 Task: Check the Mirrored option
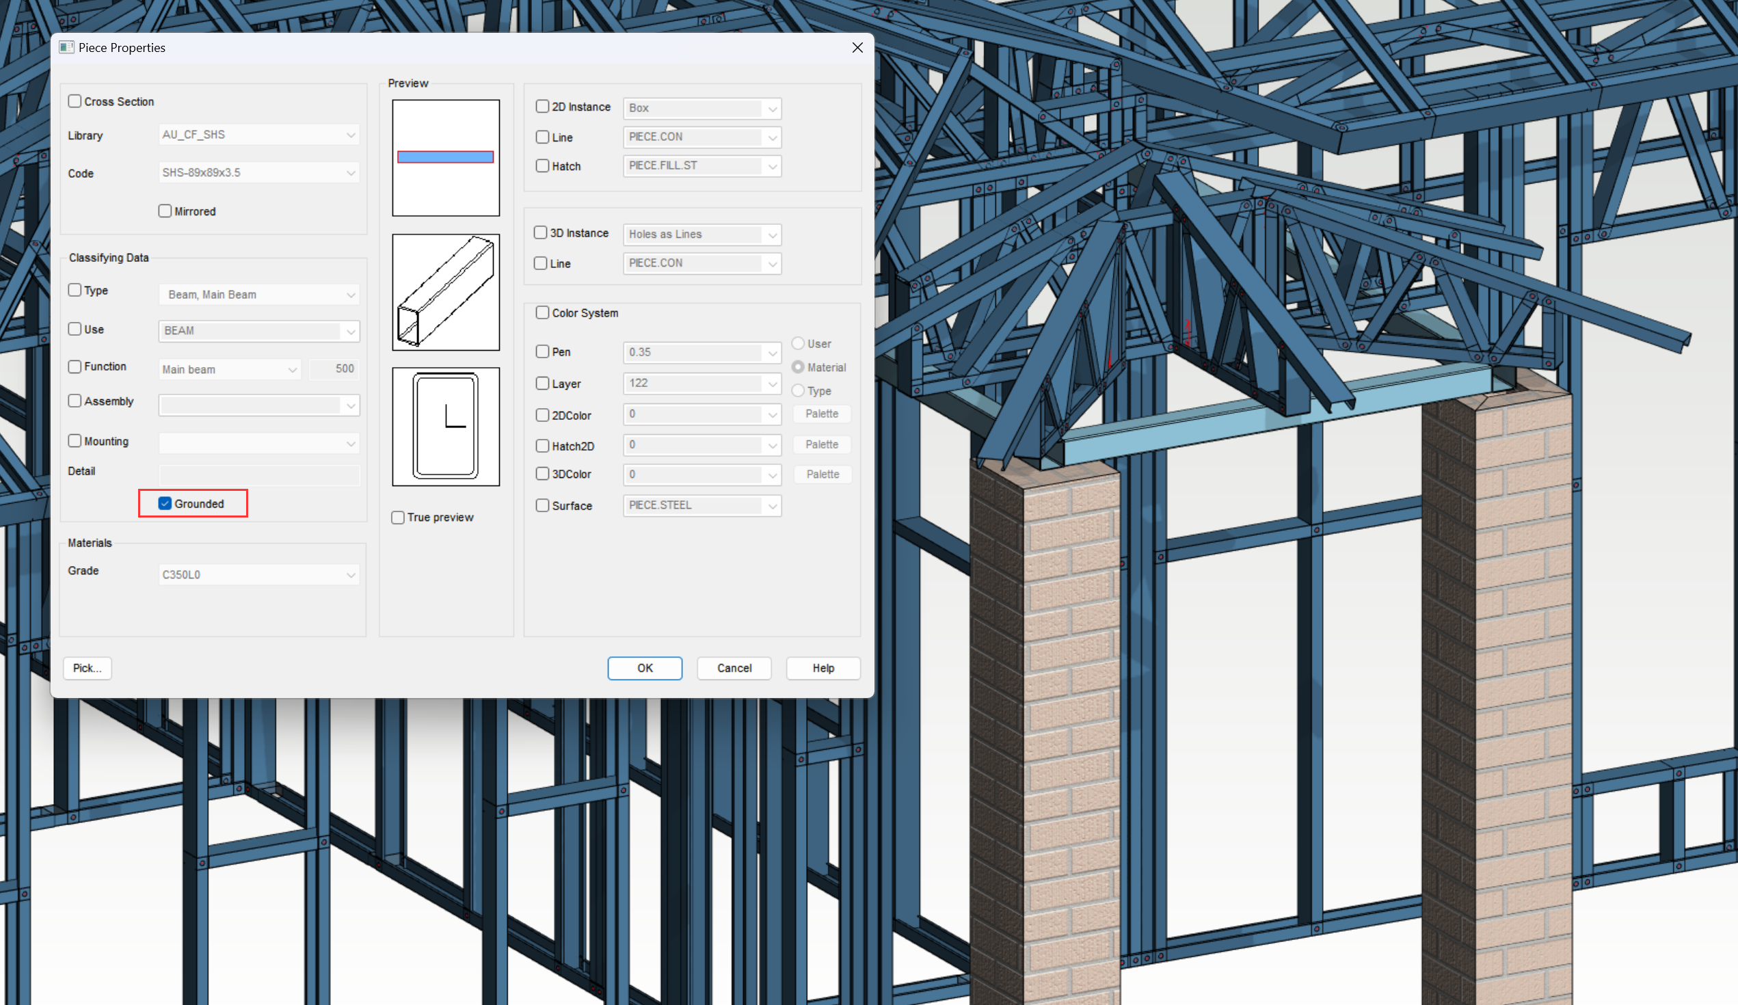(165, 211)
